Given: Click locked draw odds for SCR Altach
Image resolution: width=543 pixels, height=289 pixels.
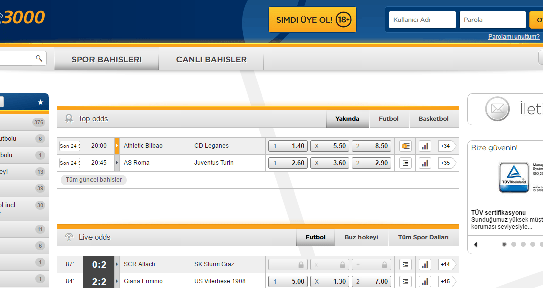Looking at the screenshot, I should tap(330, 265).
